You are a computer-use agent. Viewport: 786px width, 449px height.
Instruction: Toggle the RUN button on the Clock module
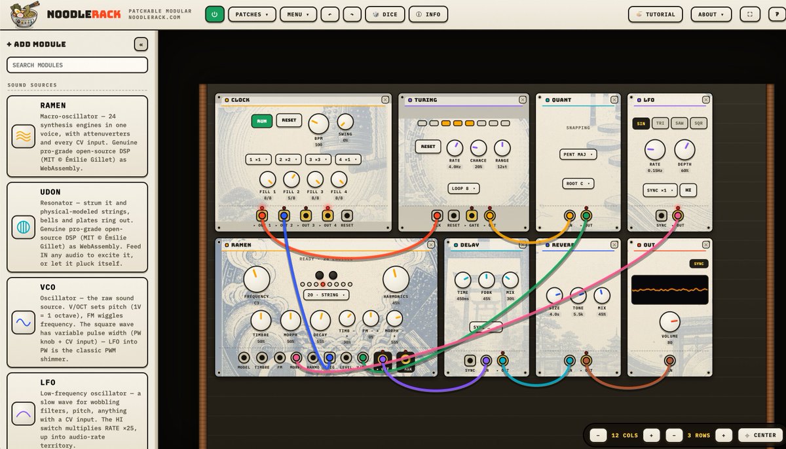[x=261, y=121]
